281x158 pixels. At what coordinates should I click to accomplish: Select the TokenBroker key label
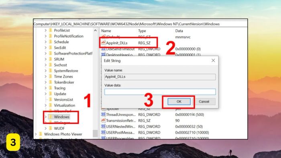(x=64, y=82)
